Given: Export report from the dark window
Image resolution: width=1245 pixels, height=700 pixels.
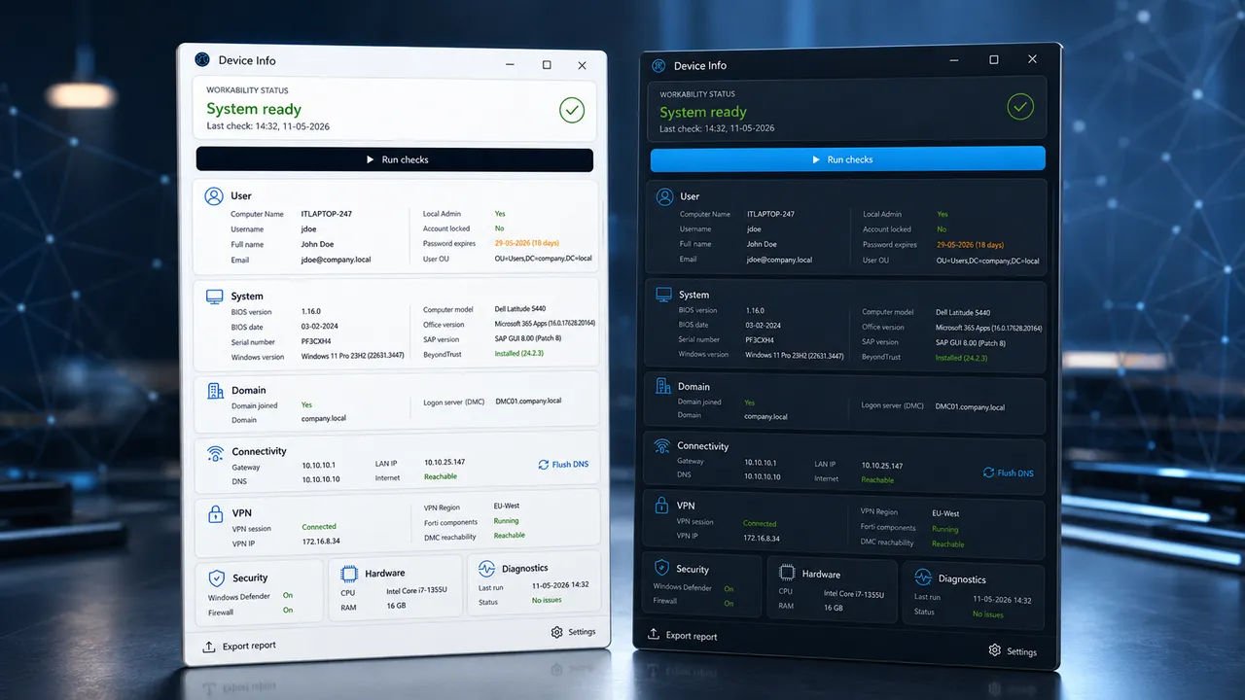Looking at the screenshot, I should 681,636.
